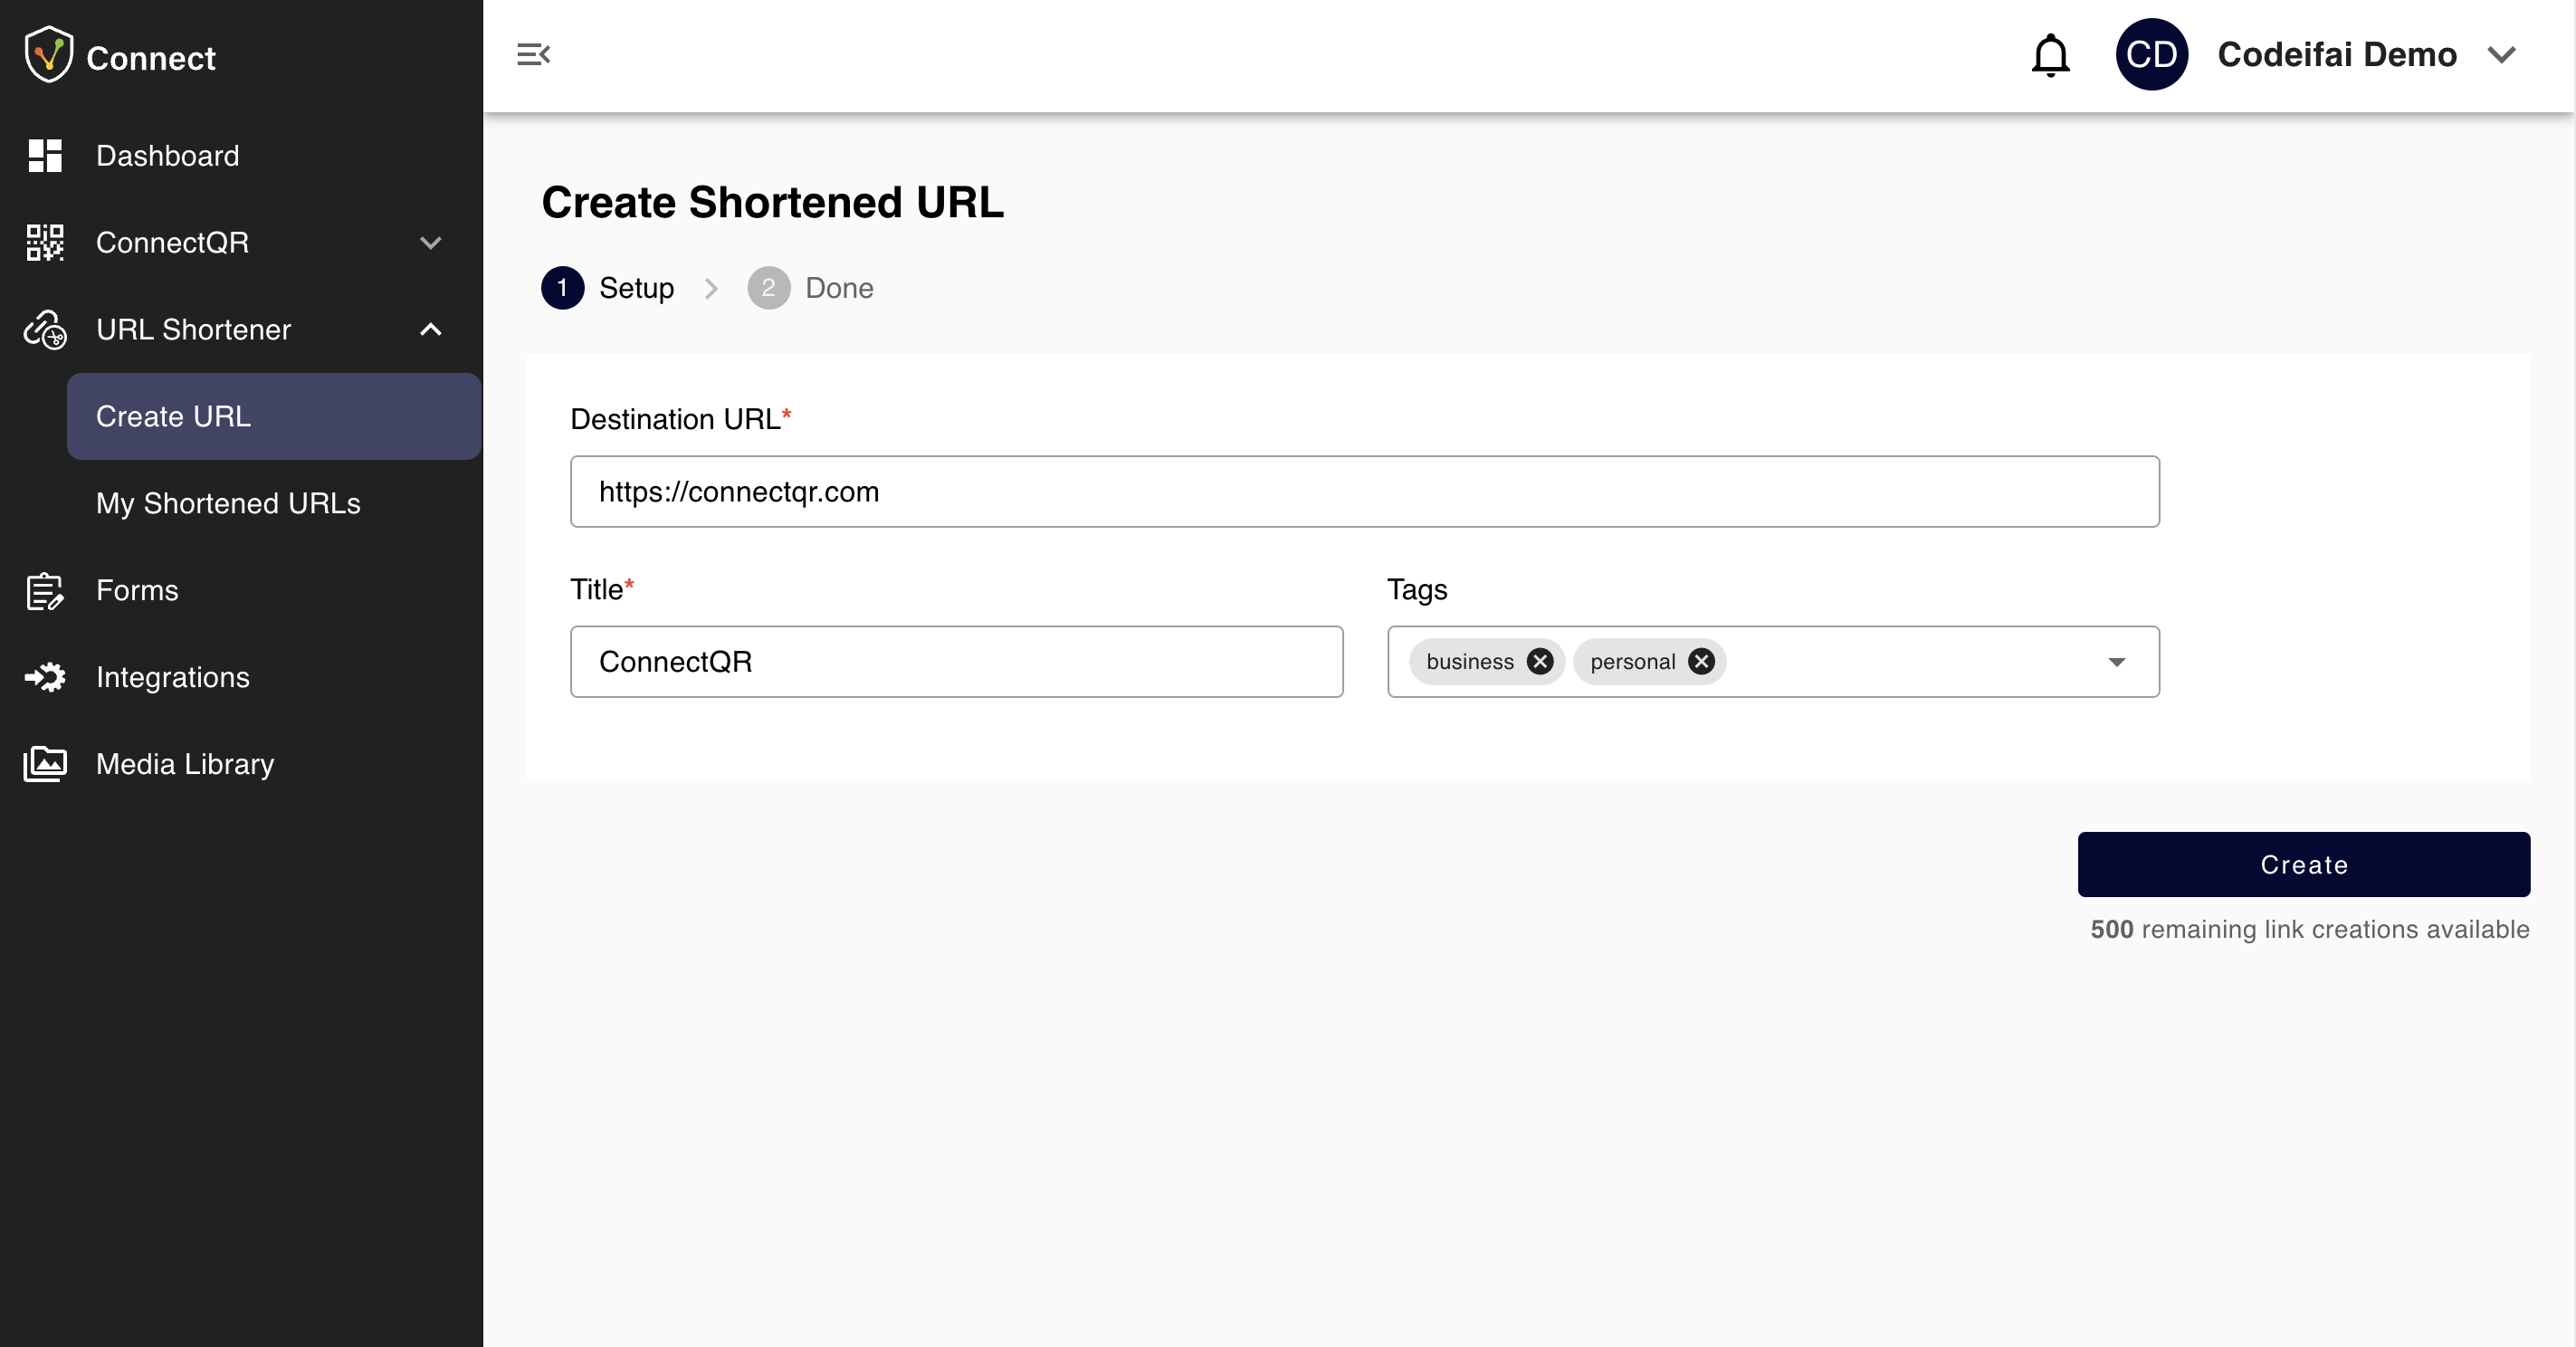Click the URL Shortener link icon

point(45,330)
